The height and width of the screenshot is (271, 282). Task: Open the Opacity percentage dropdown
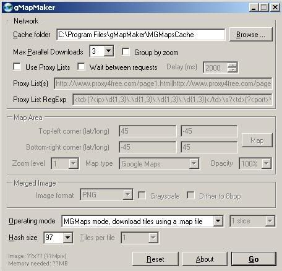click(266, 164)
